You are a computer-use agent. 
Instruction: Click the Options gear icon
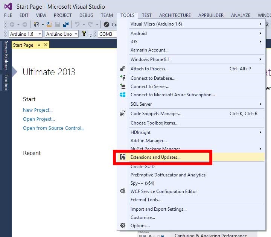click(123, 226)
